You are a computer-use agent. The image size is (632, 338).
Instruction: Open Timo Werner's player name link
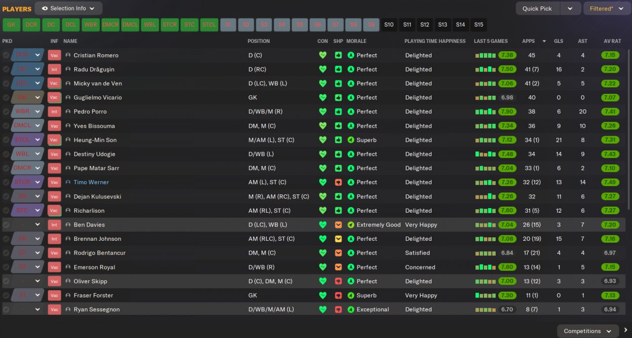coord(91,182)
